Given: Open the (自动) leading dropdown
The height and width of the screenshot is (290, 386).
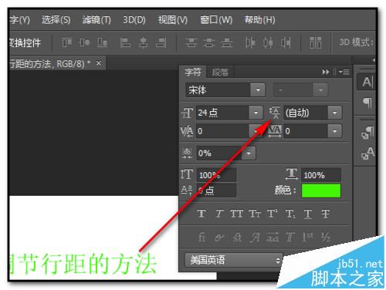Looking at the screenshot, I should coord(335,113).
